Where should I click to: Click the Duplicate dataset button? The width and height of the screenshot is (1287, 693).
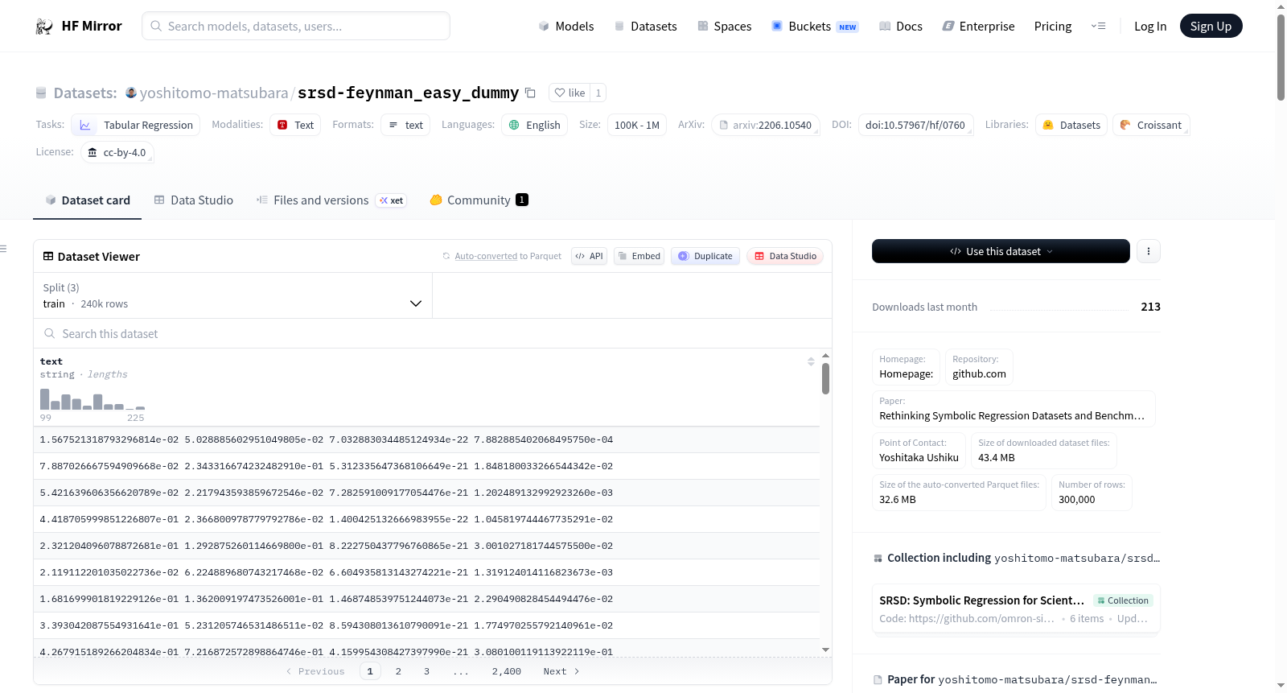(705, 256)
